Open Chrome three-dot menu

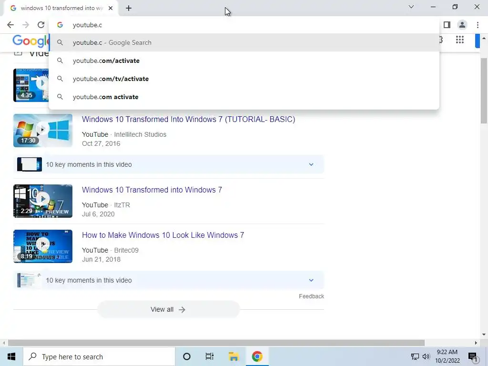click(x=478, y=25)
